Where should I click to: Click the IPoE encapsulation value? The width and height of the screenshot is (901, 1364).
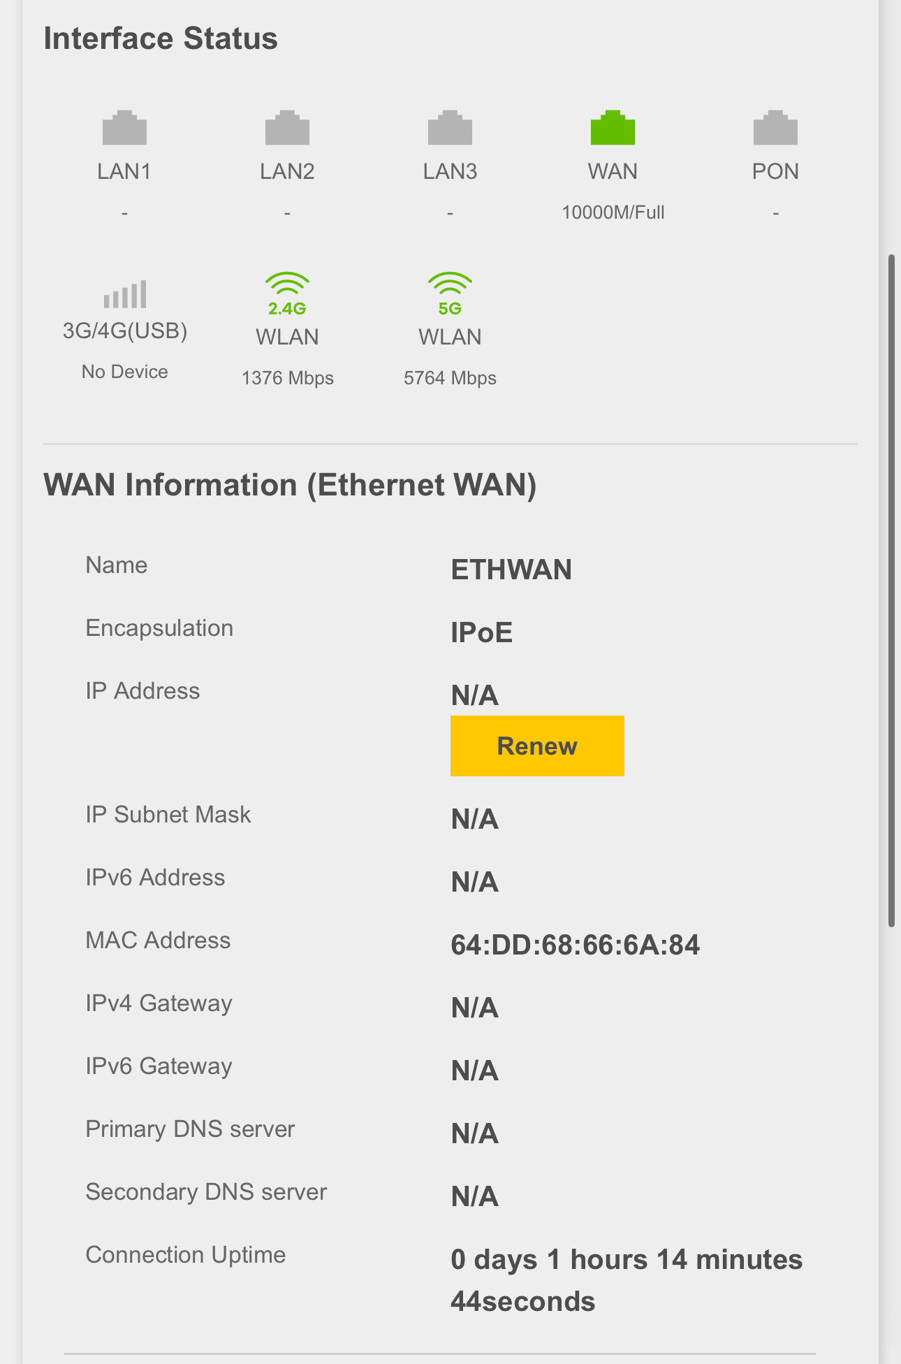tap(481, 632)
